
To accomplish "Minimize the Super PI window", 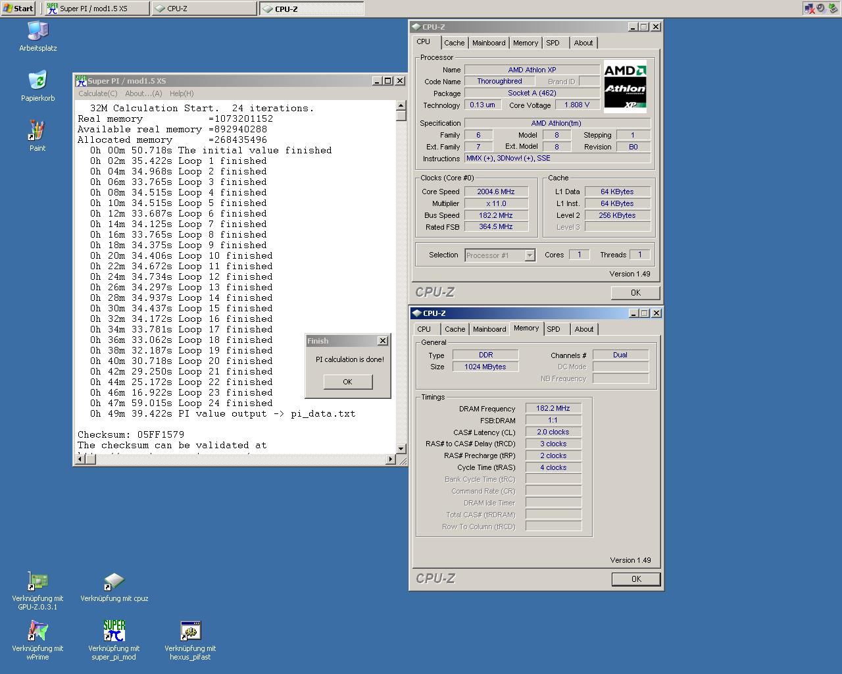I will coord(377,81).
